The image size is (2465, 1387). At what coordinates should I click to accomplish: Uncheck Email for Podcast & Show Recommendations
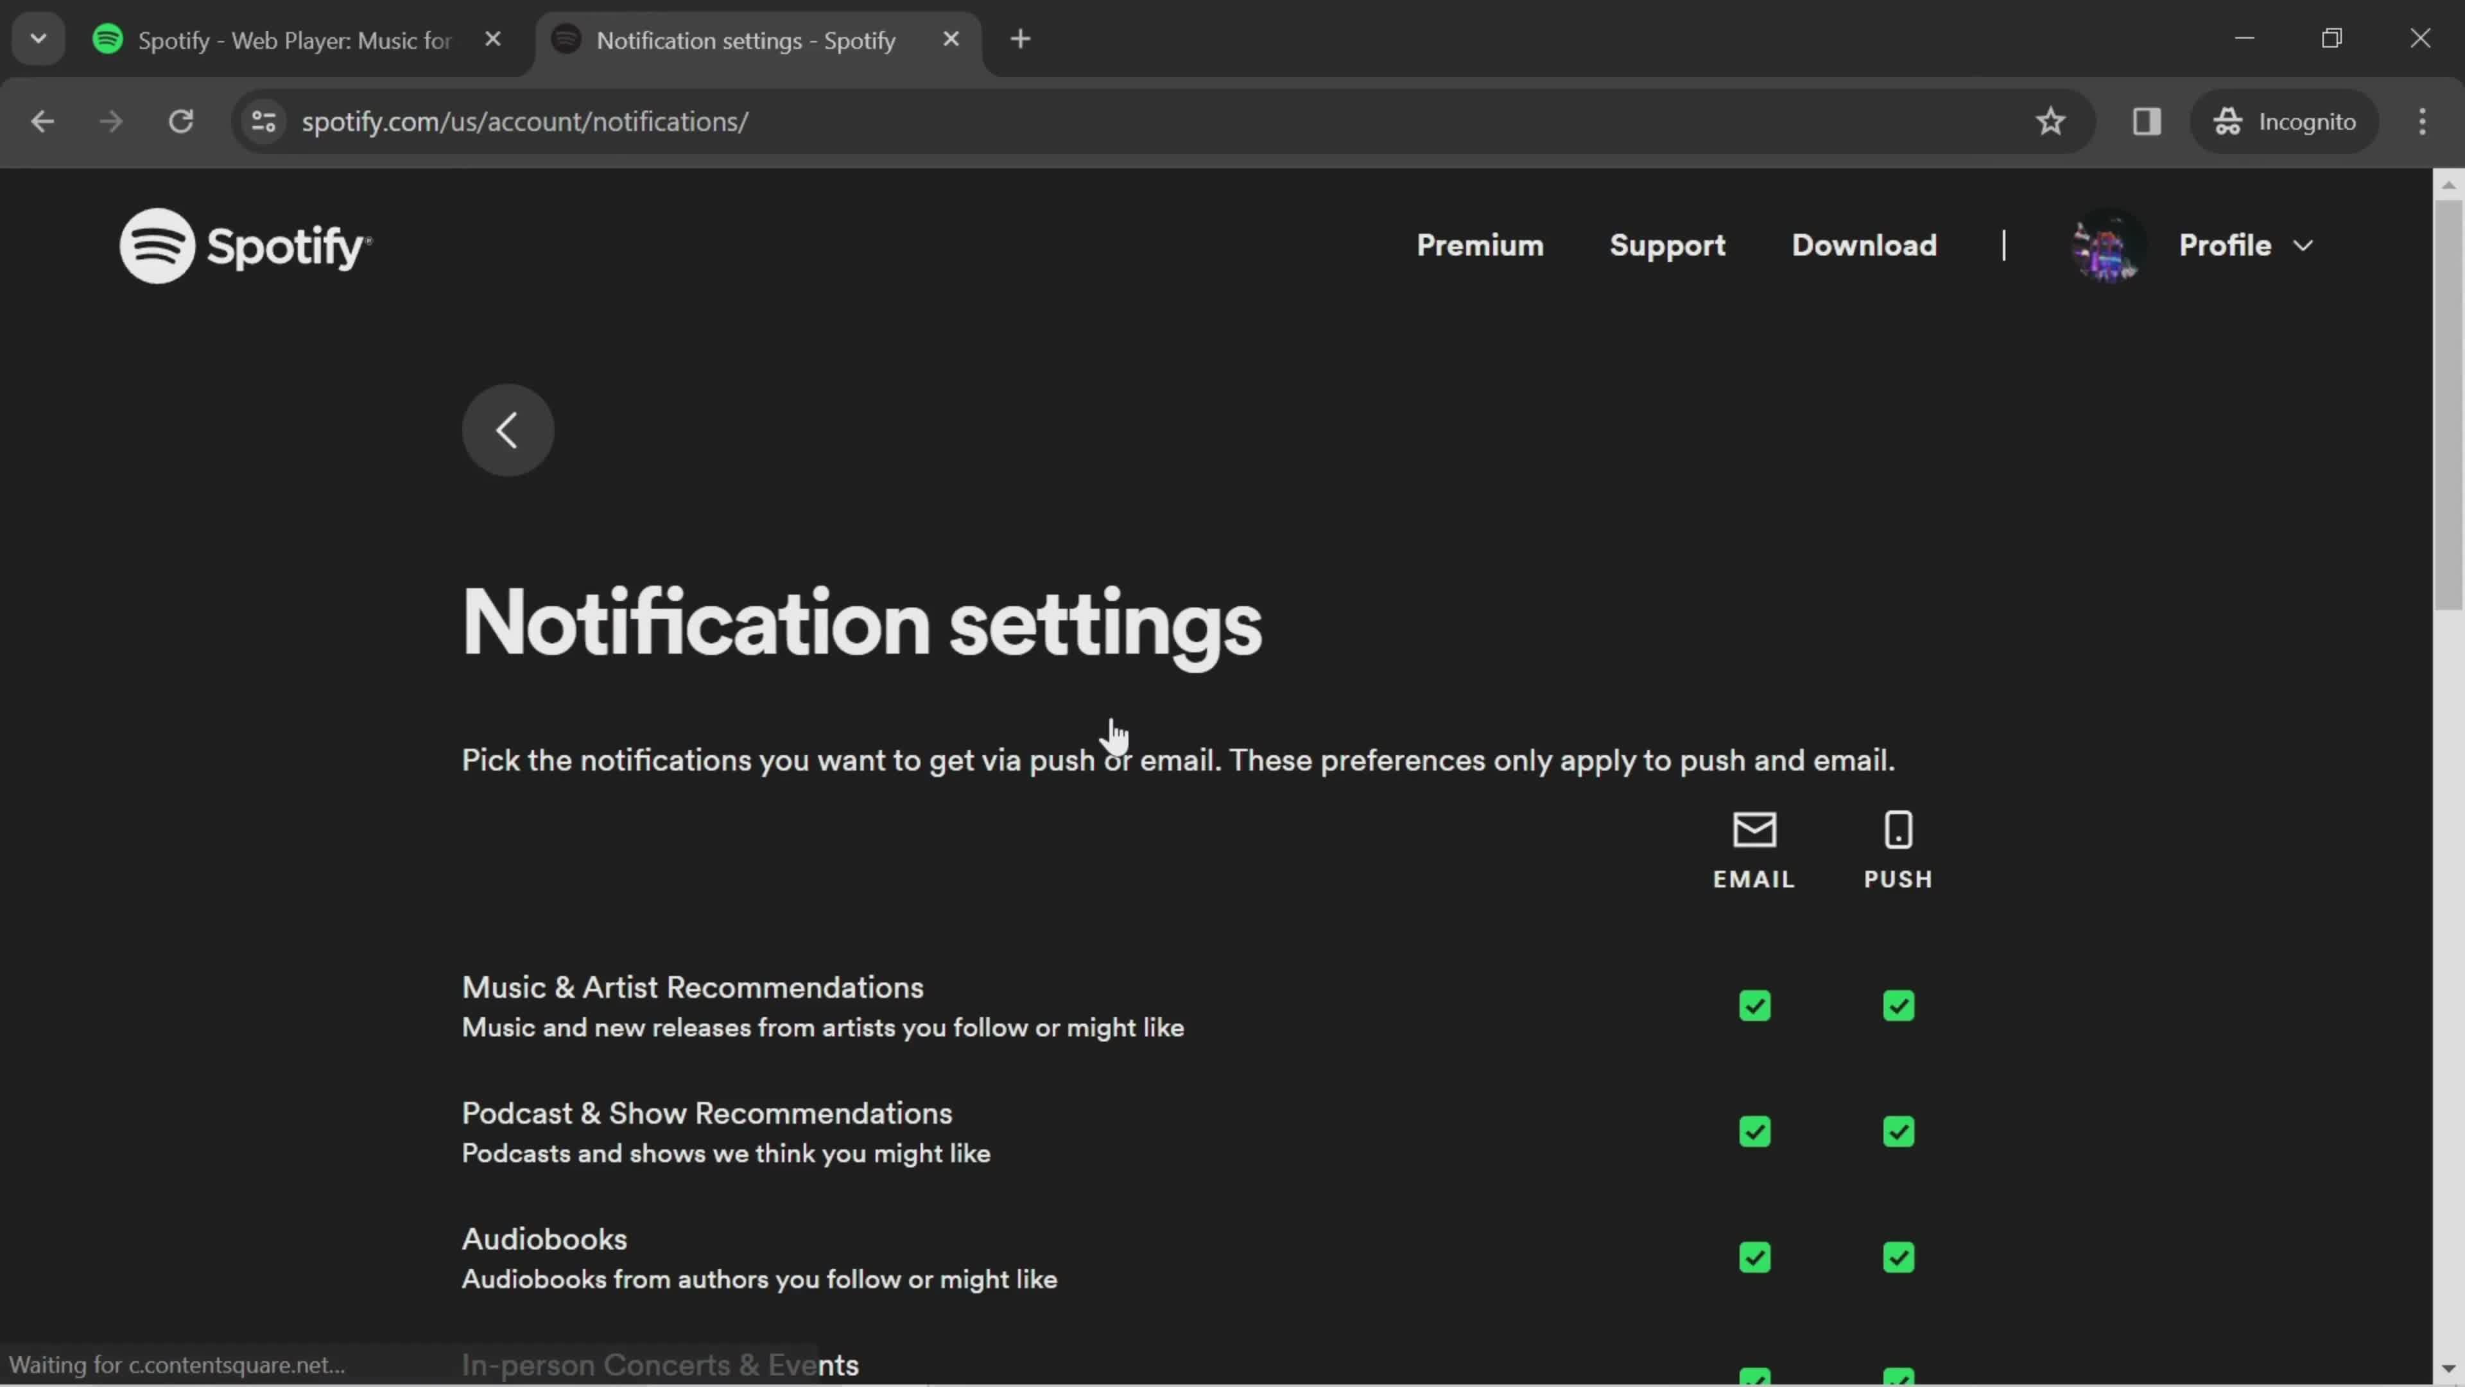point(1754,1132)
